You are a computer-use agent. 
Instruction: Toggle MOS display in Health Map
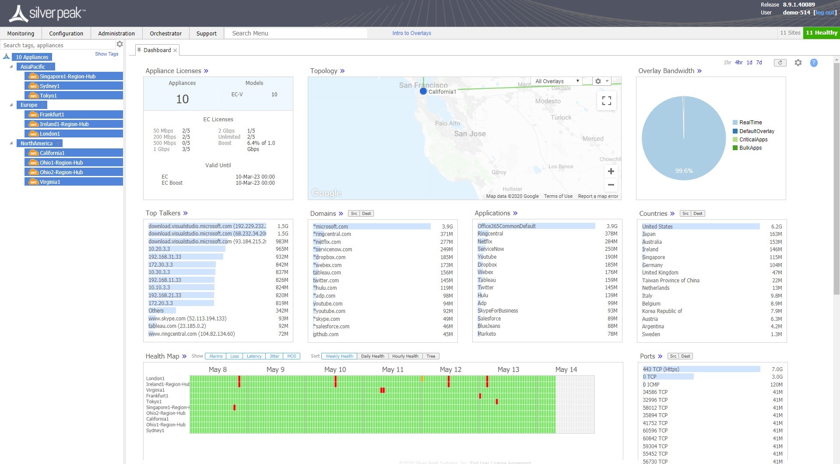click(292, 356)
